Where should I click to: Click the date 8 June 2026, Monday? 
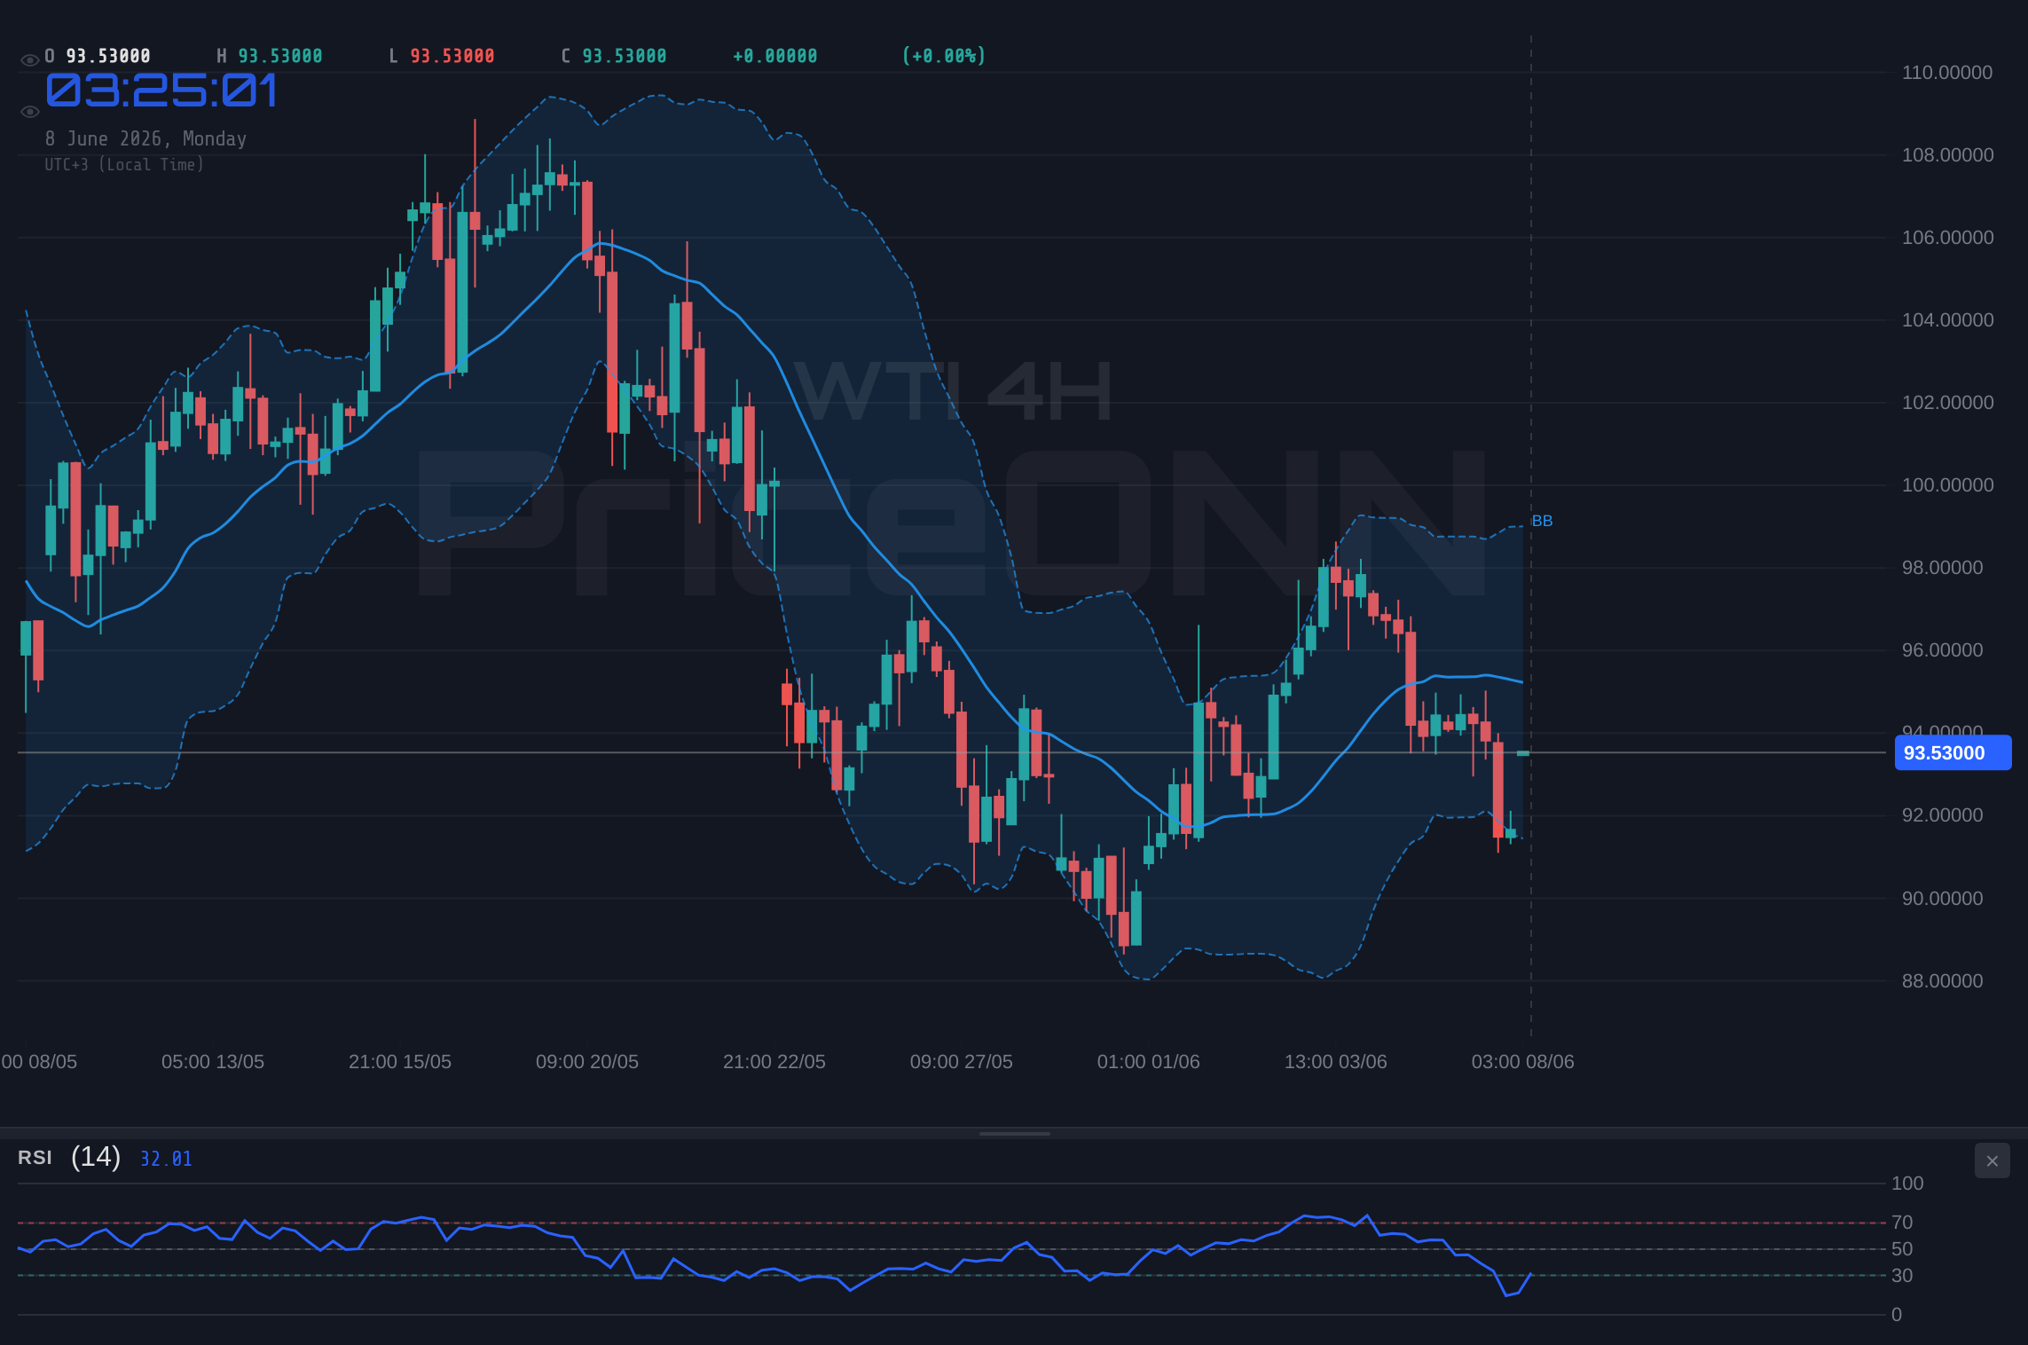[145, 138]
